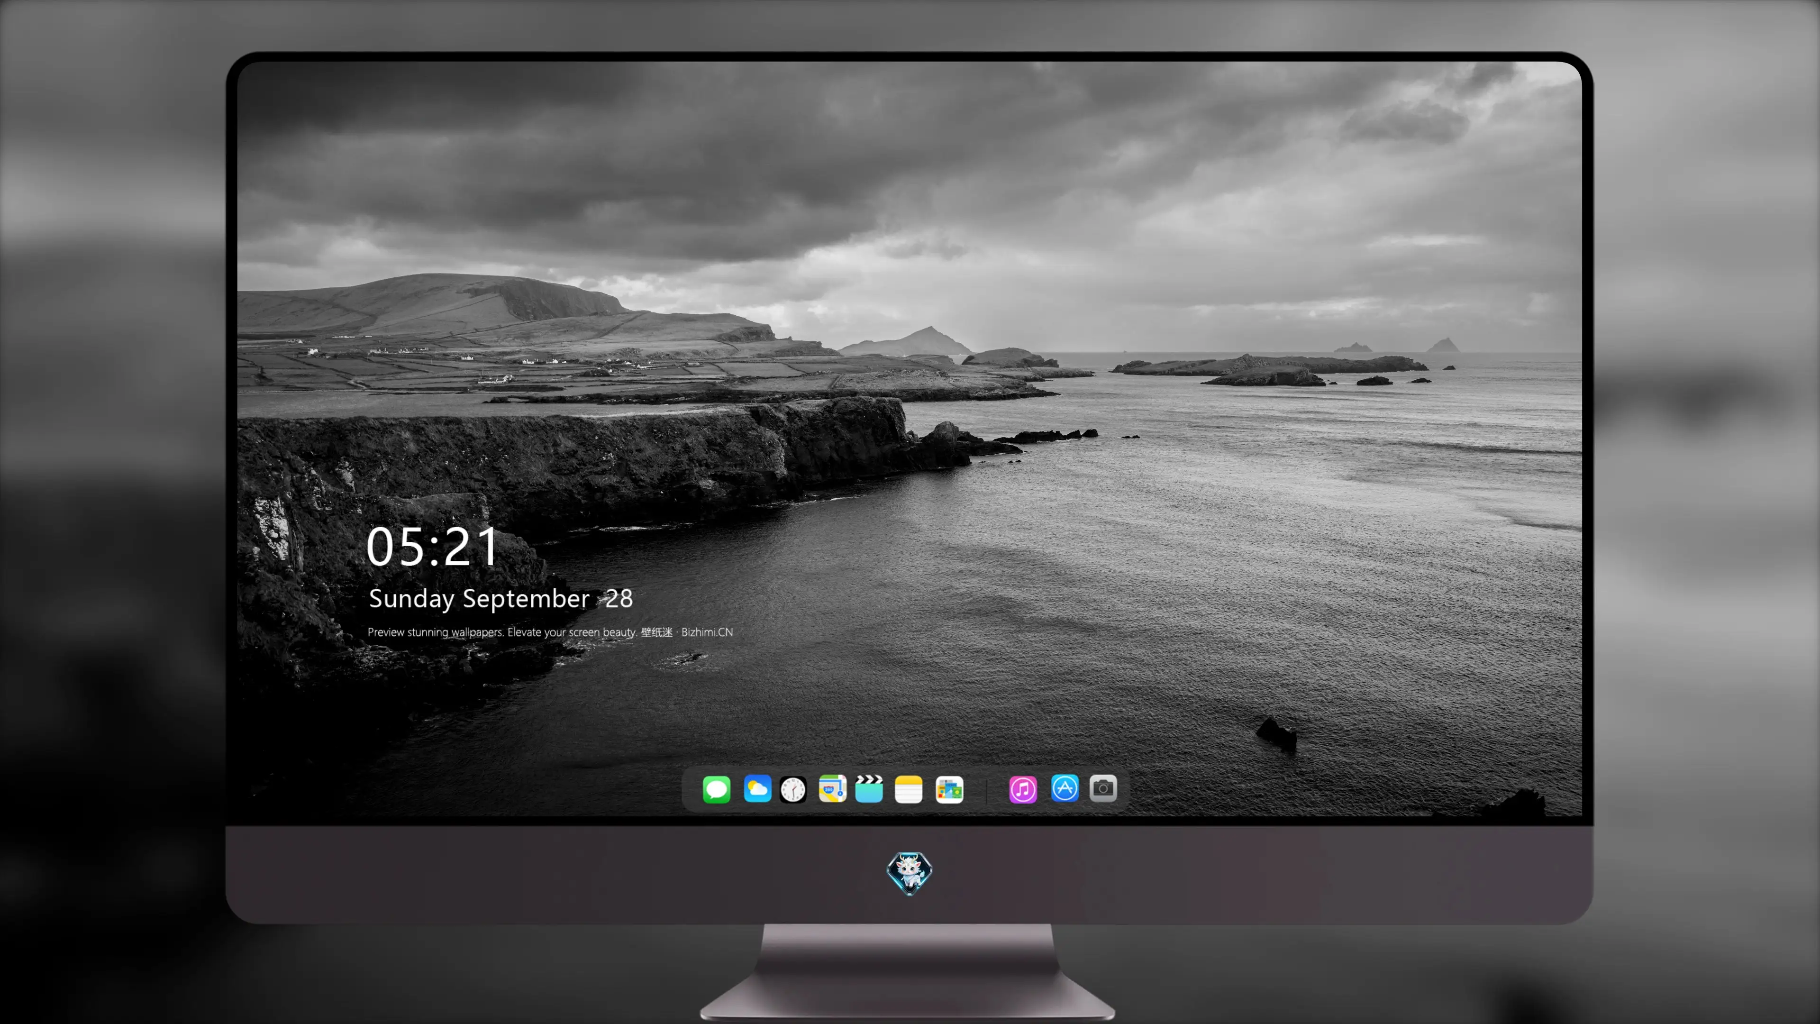The width and height of the screenshot is (1820, 1024).
Task: Open the yellow Notes app in the dock
Action: click(x=909, y=789)
